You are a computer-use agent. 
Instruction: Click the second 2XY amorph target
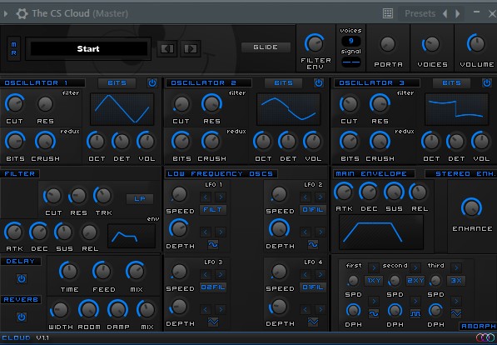[x=415, y=281]
